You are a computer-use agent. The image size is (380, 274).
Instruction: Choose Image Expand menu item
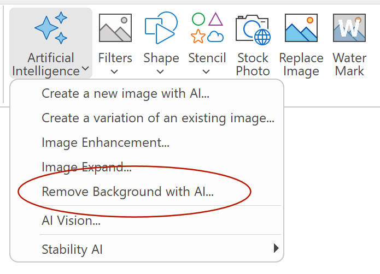[86, 167]
